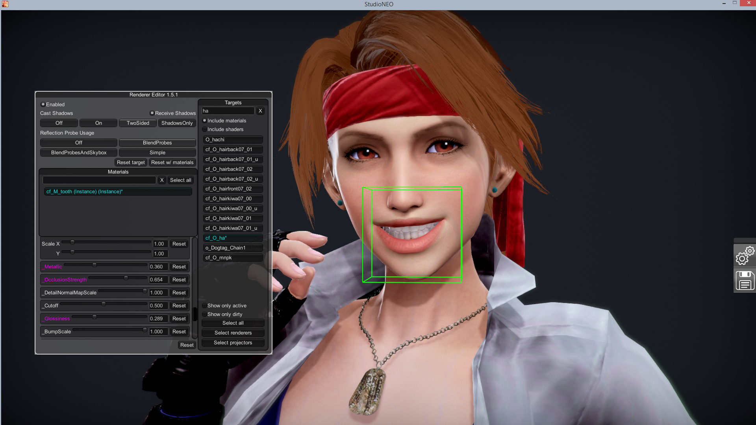Reset the _Cutoff property
This screenshot has height=425, width=756.
tap(179, 305)
